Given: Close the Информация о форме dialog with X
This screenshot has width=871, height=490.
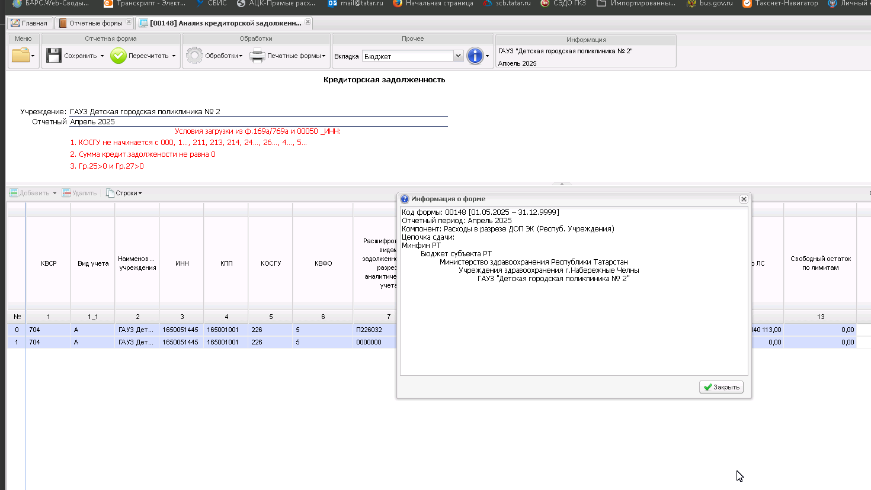Looking at the screenshot, I should [744, 199].
